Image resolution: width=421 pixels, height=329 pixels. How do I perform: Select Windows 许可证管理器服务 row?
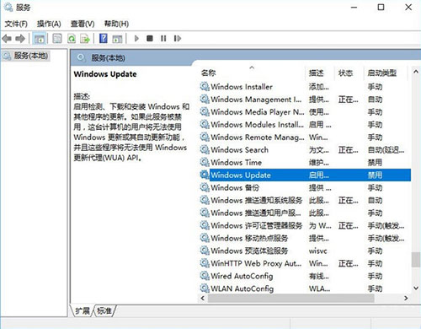(305, 225)
